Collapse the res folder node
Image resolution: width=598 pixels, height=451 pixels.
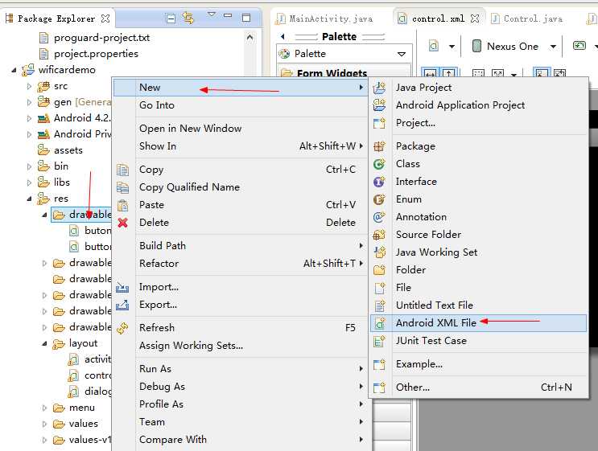pyautogui.click(x=29, y=199)
